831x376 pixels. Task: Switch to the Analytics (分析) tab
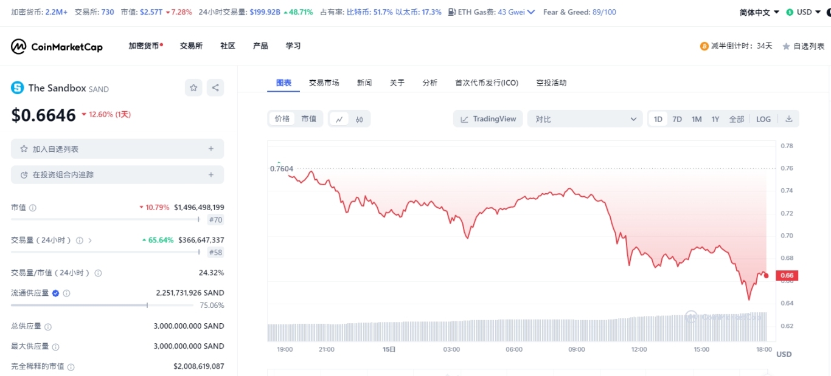[x=429, y=83]
